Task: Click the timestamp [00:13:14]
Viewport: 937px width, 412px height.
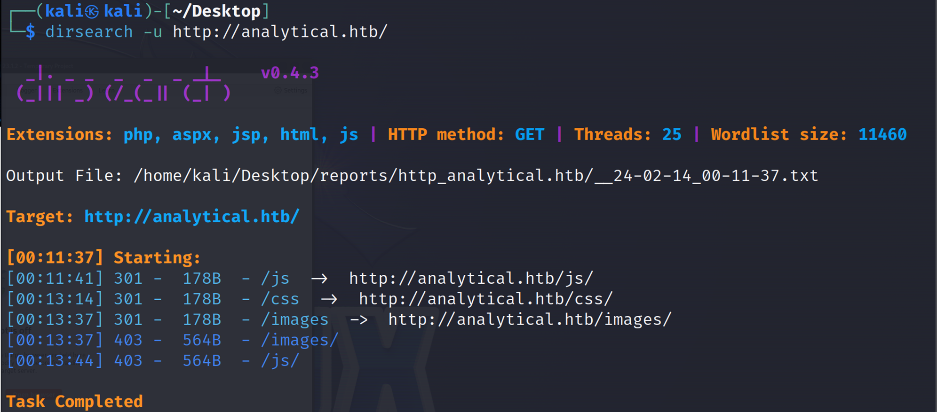Action: 55,299
